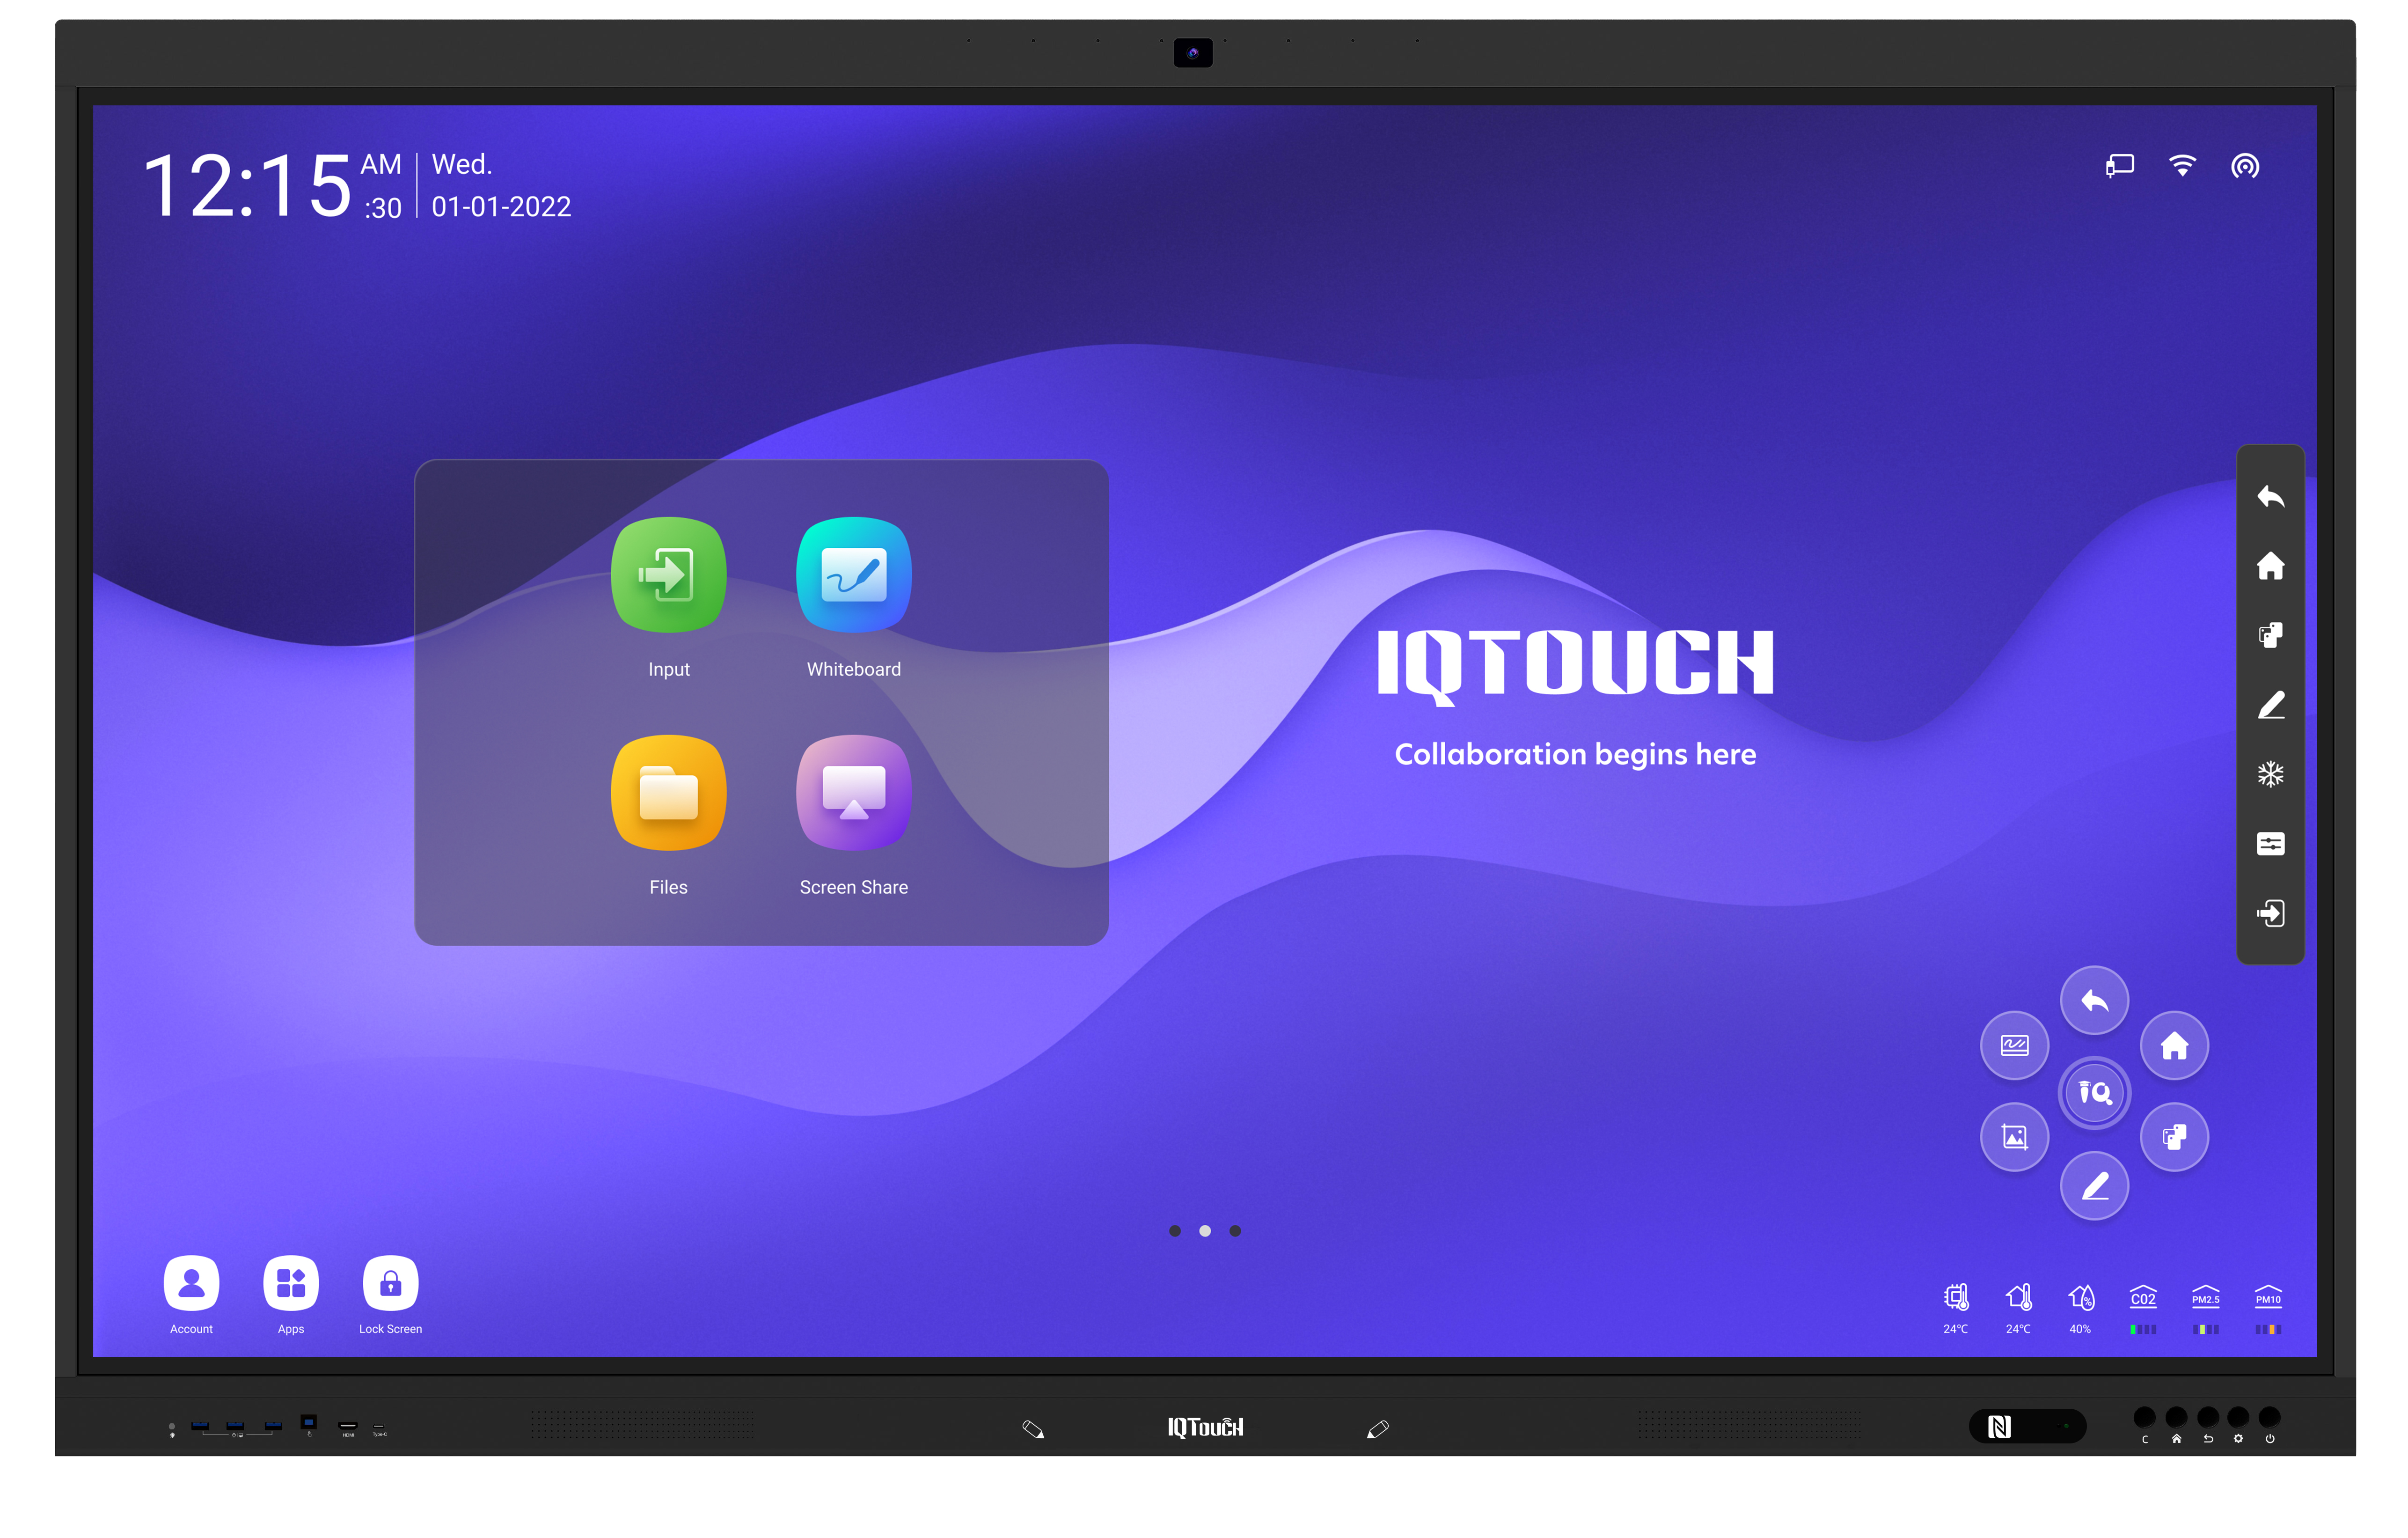2408x1538 pixels.
Task: Tap the NFC reader area on bezel
Action: point(2027,1426)
